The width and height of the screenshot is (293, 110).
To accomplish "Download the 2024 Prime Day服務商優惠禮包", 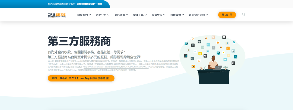I will [81, 78].
